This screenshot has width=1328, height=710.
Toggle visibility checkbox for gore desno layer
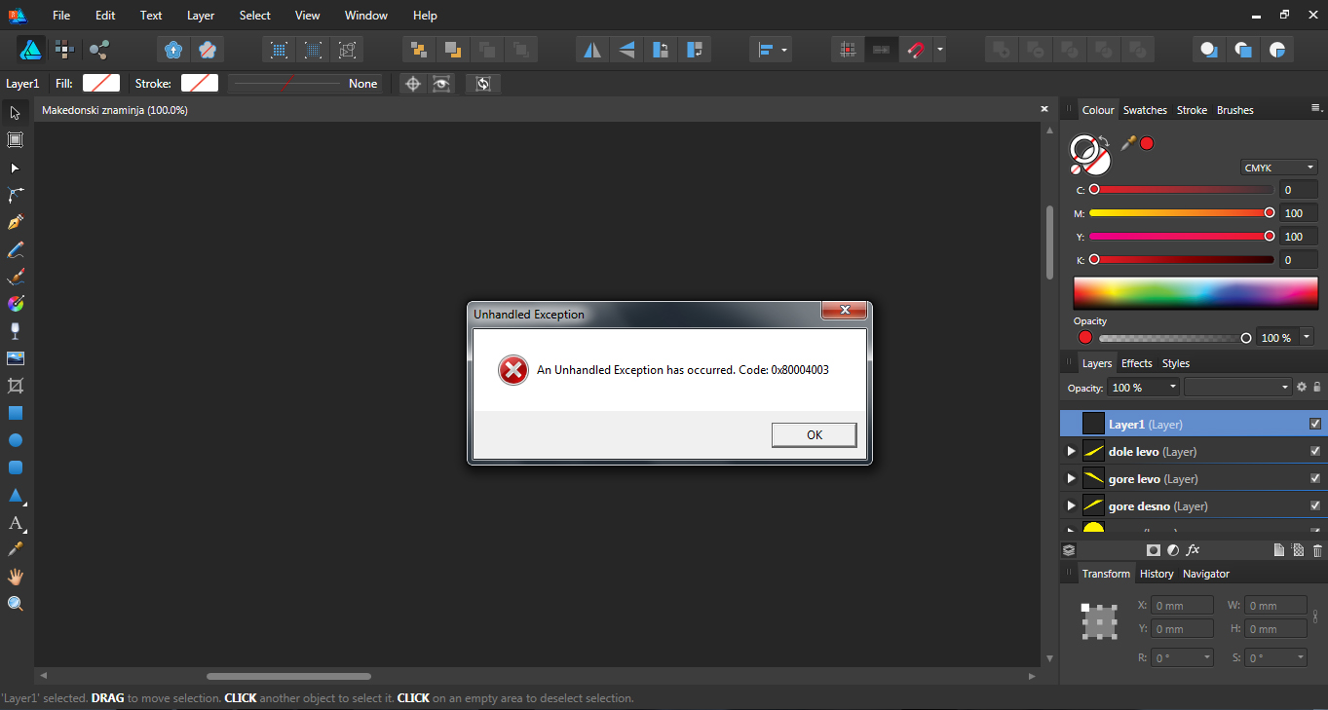click(1315, 505)
